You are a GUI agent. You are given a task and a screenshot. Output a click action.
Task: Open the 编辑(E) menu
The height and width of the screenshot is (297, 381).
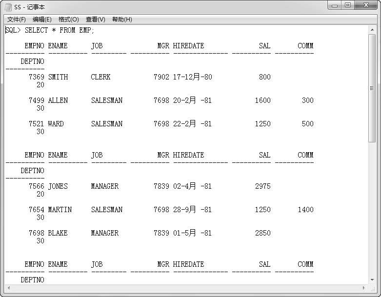point(42,20)
